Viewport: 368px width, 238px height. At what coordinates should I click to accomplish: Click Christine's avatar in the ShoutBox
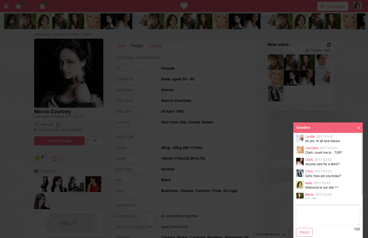tap(300, 150)
